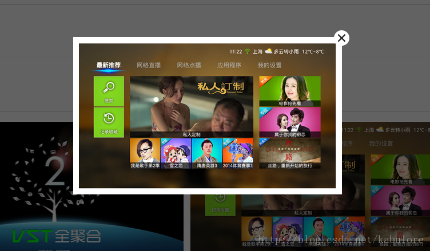Click the 多云转小雨 weather text in the popup
The height and width of the screenshot is (251, 430).
[286, 51]
